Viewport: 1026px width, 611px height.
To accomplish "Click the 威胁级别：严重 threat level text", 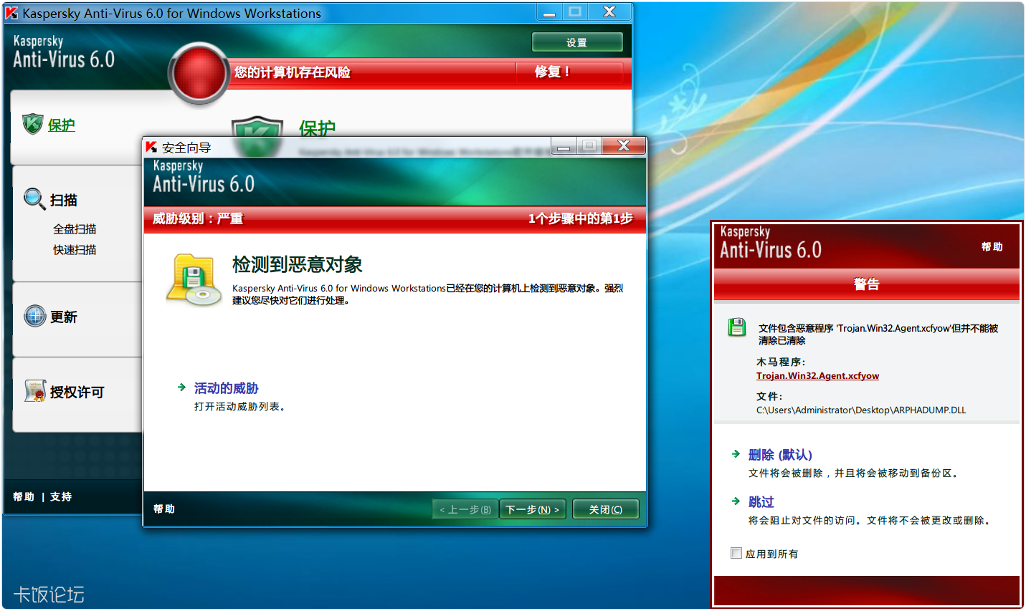I will [198, 218].
